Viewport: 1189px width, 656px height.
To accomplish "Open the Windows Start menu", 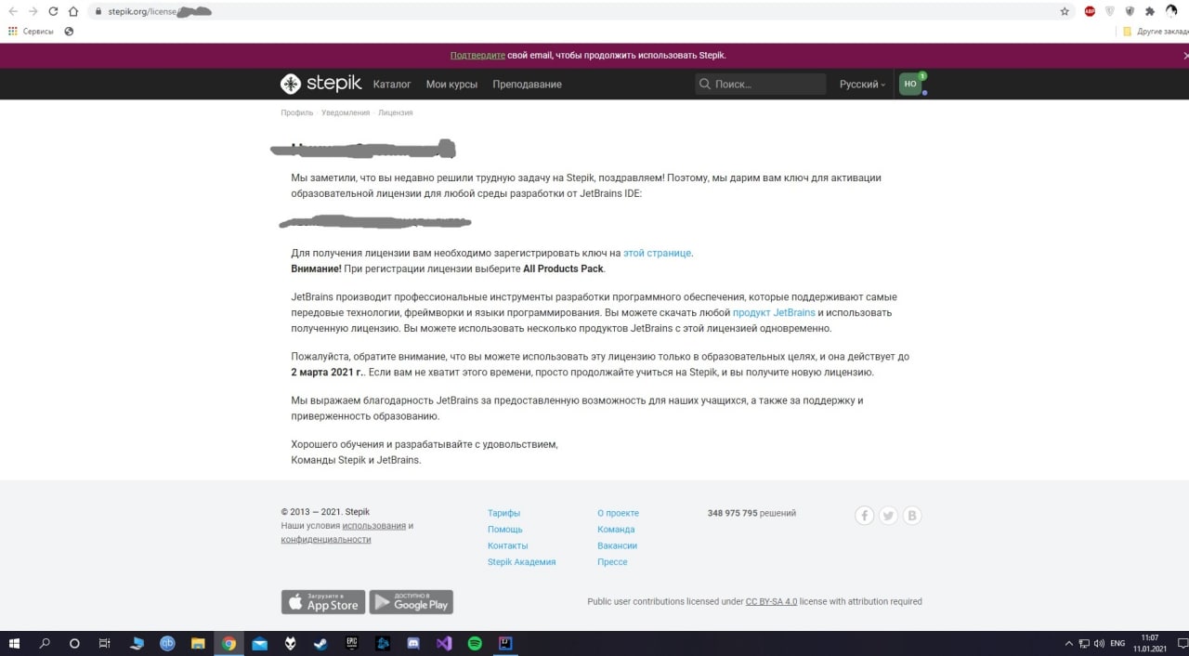I will [x=14, y=643].
